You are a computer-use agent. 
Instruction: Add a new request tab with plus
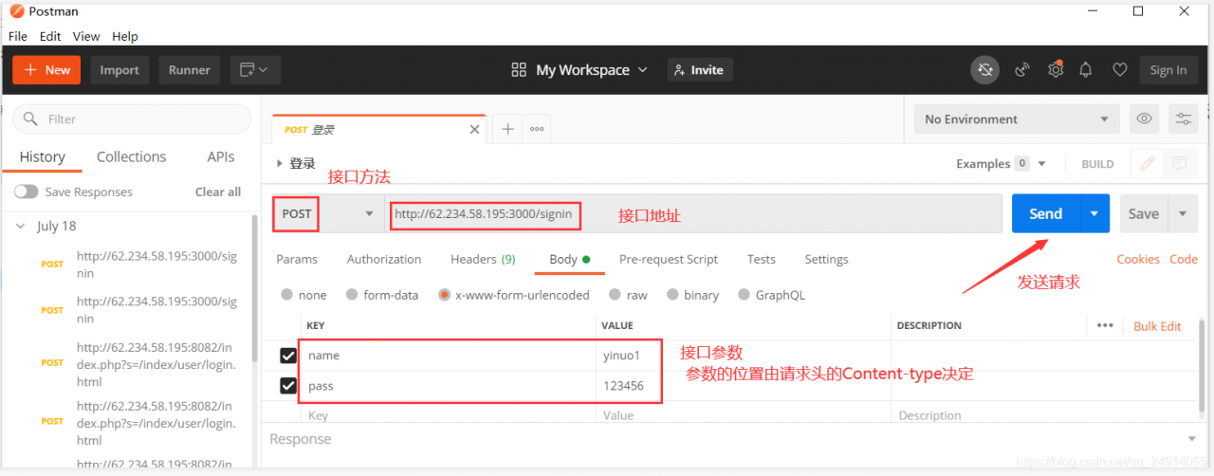pos(507,129)
